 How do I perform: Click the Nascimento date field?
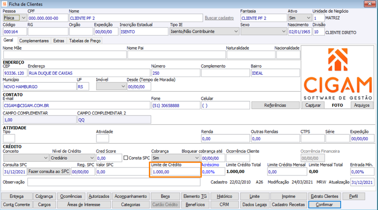(x=300, y=32)
